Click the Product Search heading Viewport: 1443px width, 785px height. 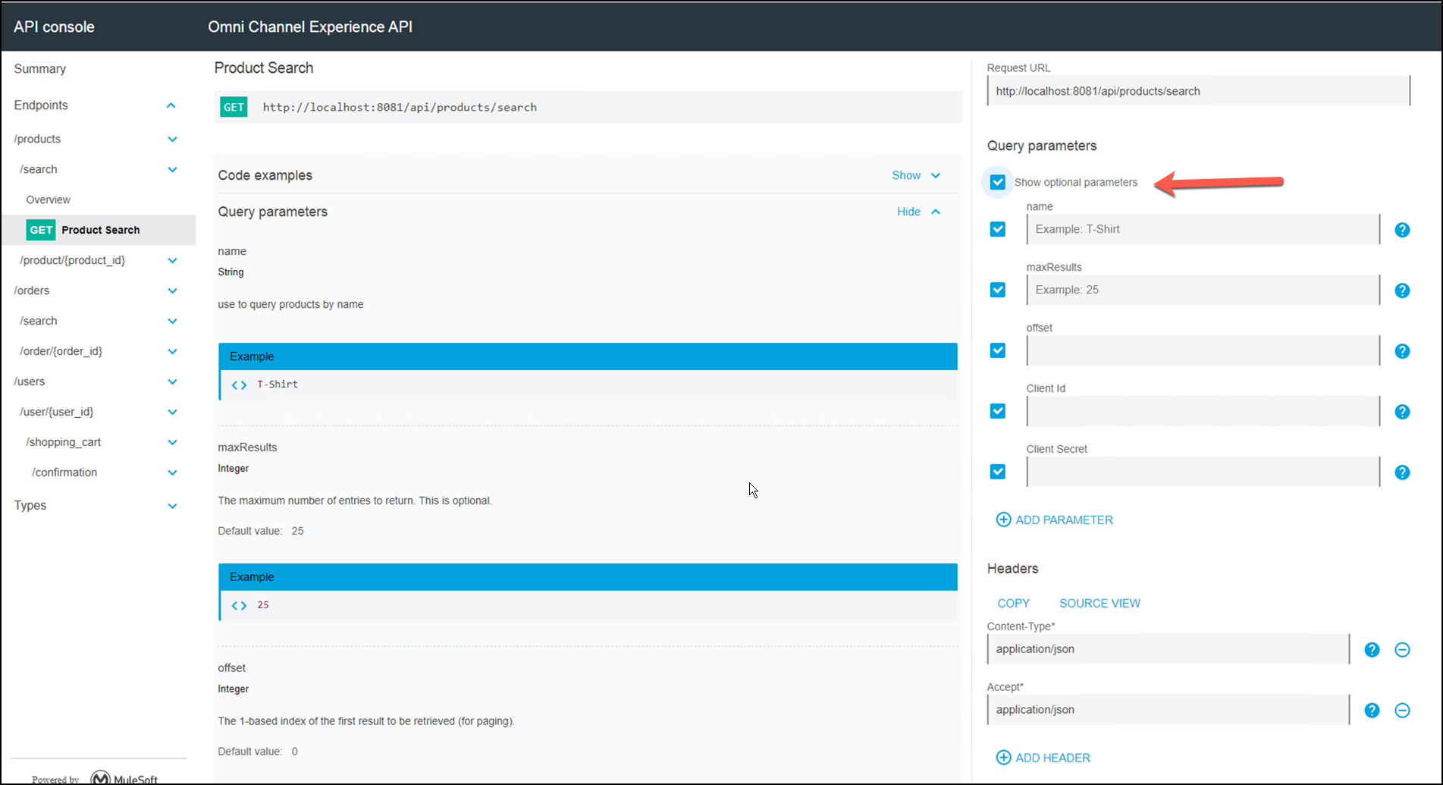tap(264, 68)
